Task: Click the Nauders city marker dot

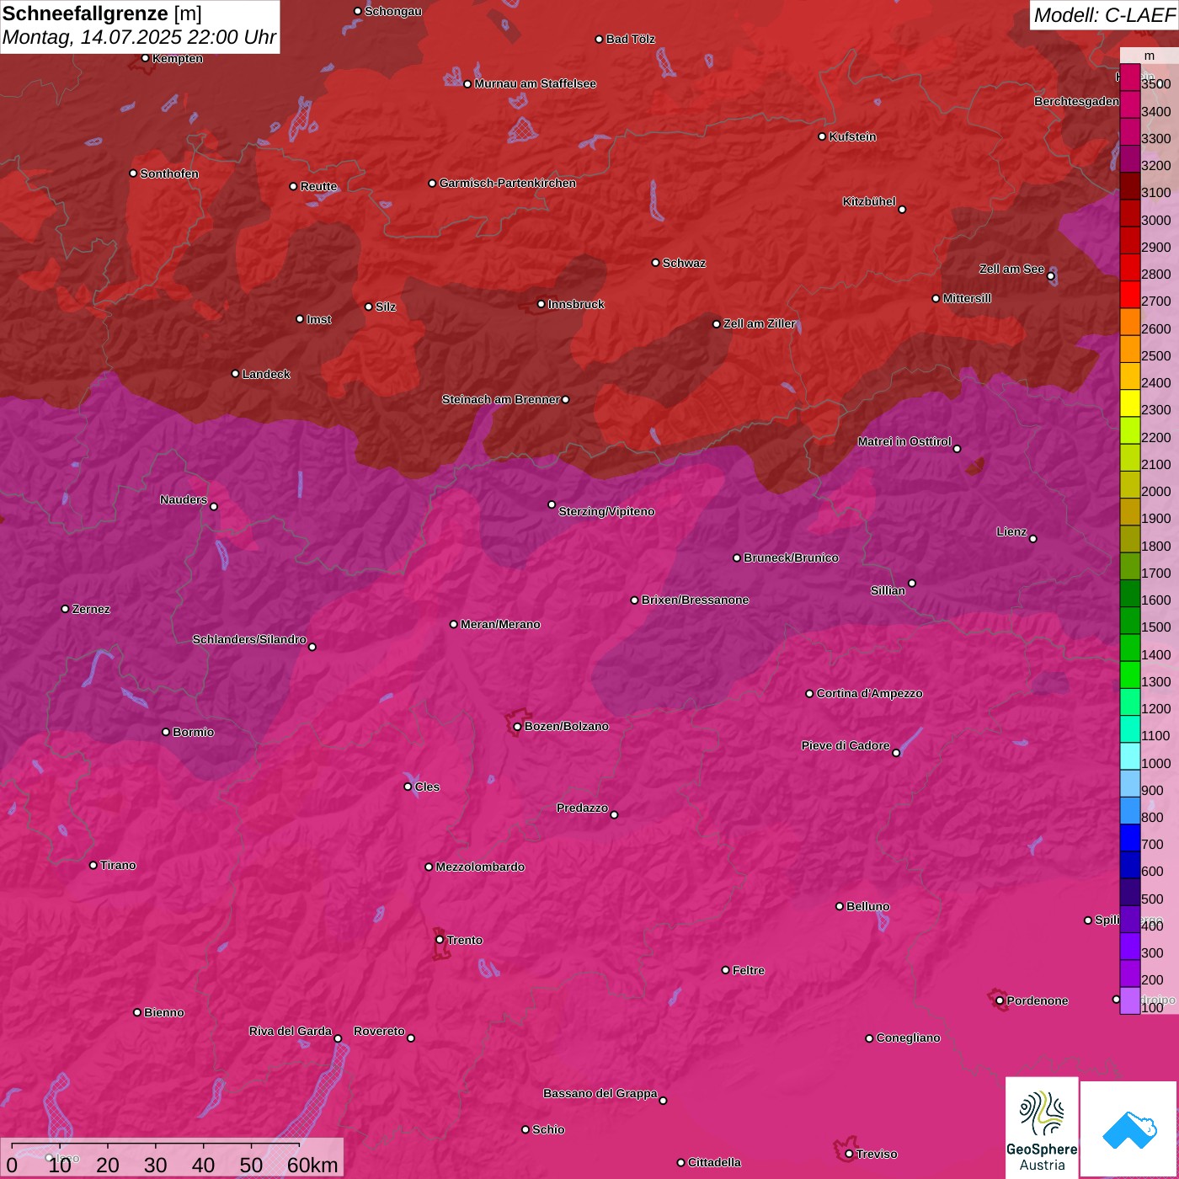Action: 214,507
